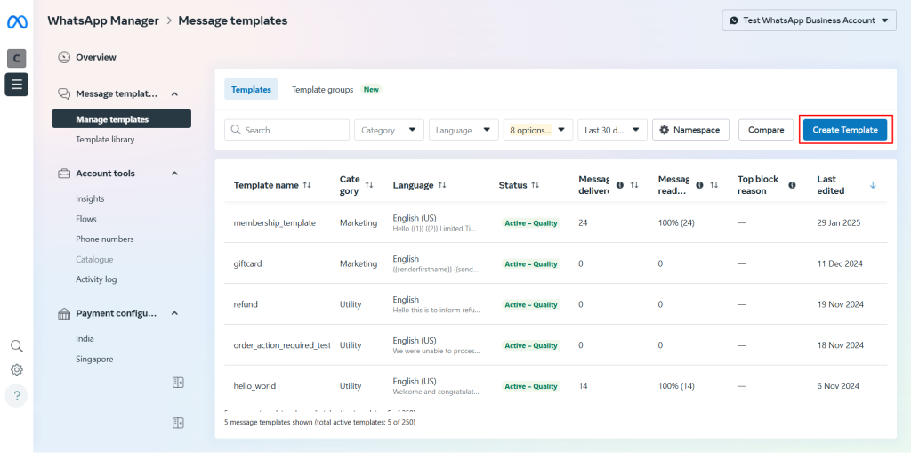Click the info icon next to Top block reason
Viewport: 911px width, 453px height.
[x=792, y=185]
